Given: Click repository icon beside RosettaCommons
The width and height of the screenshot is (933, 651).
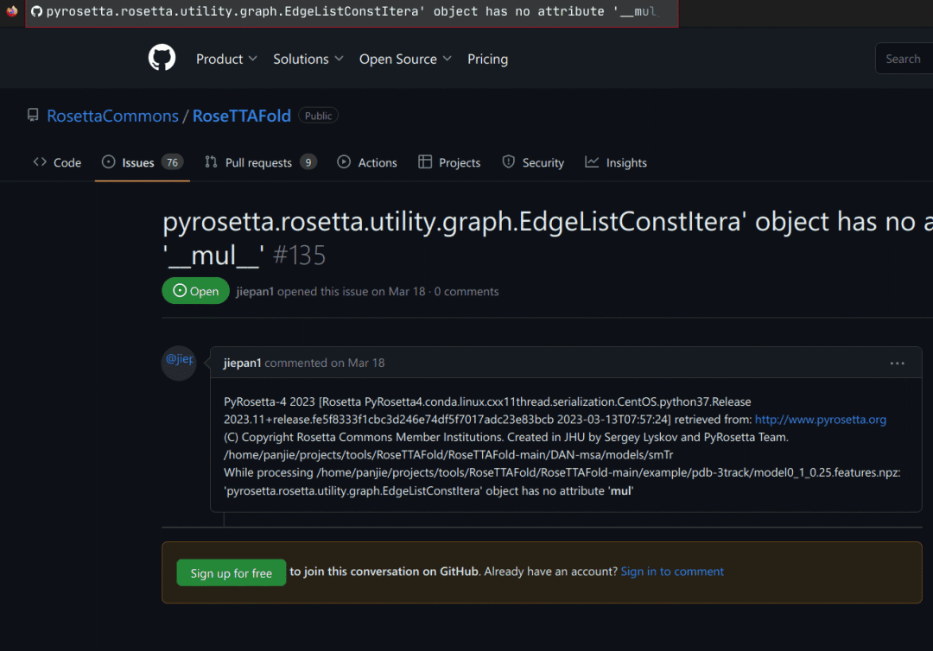Looking at the screenshot, I should (x=33, y=116).
